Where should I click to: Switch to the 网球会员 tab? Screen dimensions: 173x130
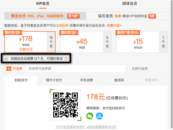pos(129,3)
